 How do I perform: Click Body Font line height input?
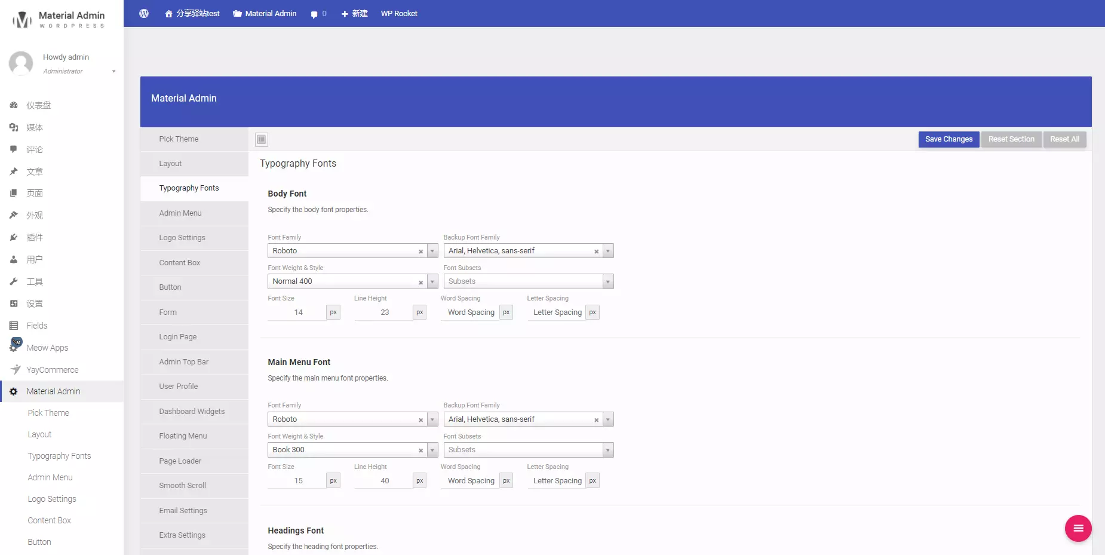[383, 312]
